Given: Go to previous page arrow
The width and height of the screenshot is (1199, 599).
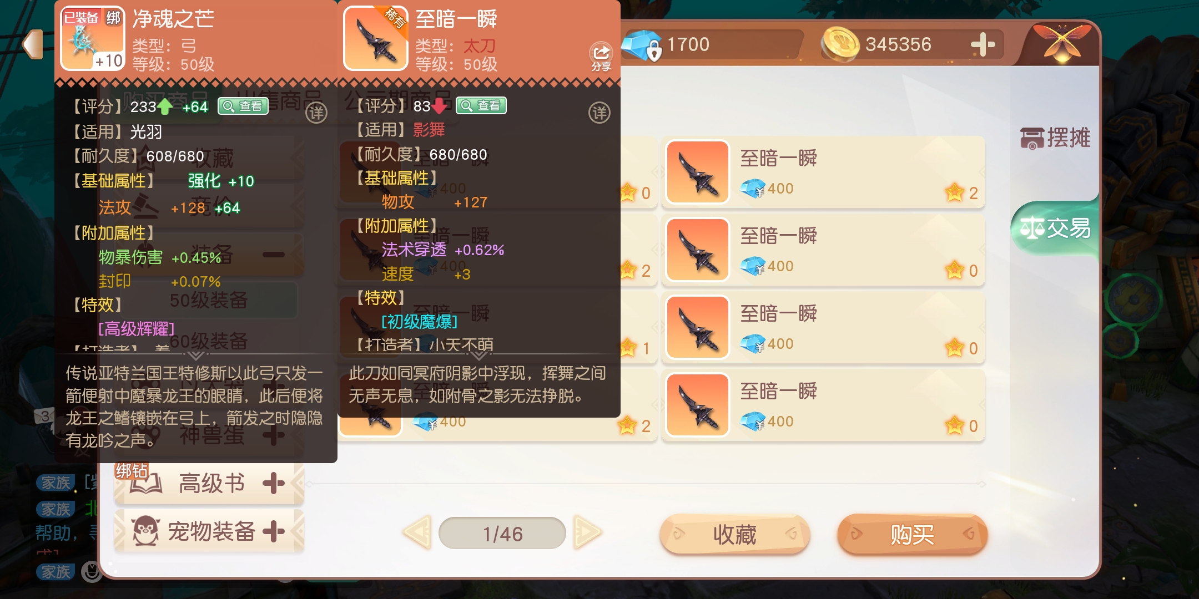Looking at the screenshot, I should 417,532.
